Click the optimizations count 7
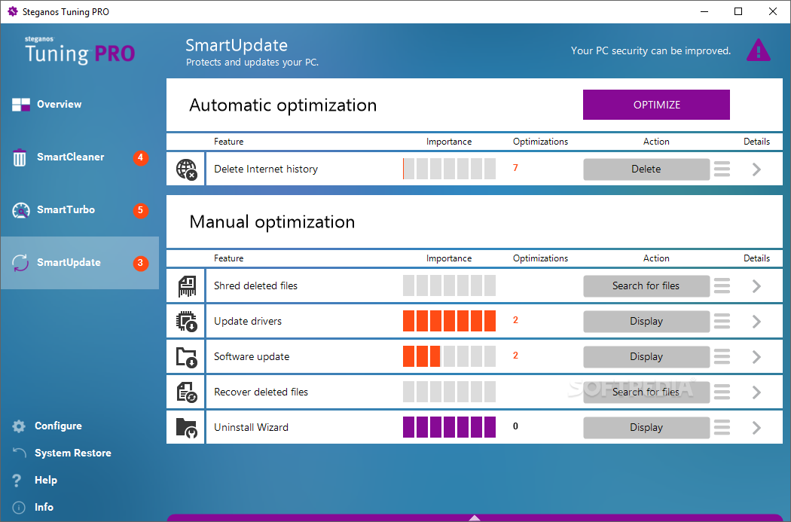The height and width of the screenshot is (522, 791). 515,168
